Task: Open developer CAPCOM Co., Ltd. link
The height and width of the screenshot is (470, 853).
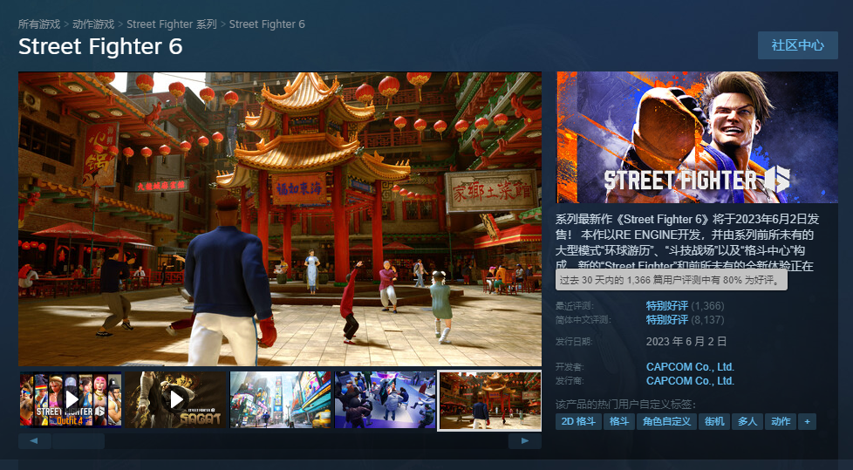Action: [x=690, y=366]
